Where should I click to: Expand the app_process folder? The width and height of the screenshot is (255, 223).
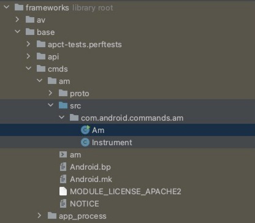[40, 216]
